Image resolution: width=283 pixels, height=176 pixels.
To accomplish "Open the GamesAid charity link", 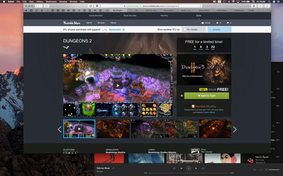I will click(115, 30).
